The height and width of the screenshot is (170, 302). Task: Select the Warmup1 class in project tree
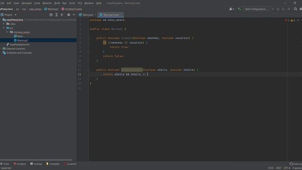click(23, 40)
